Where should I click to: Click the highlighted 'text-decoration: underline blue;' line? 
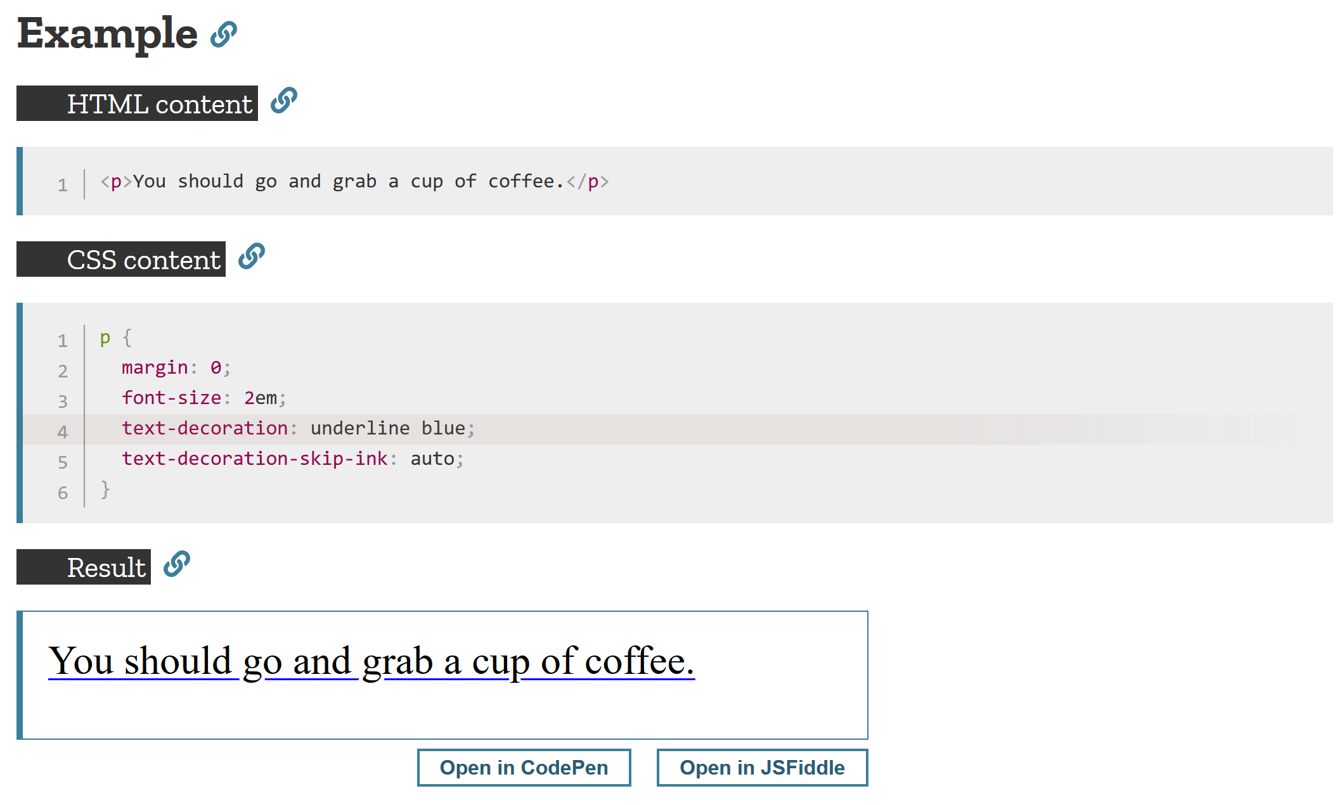(x=298, y=429)
